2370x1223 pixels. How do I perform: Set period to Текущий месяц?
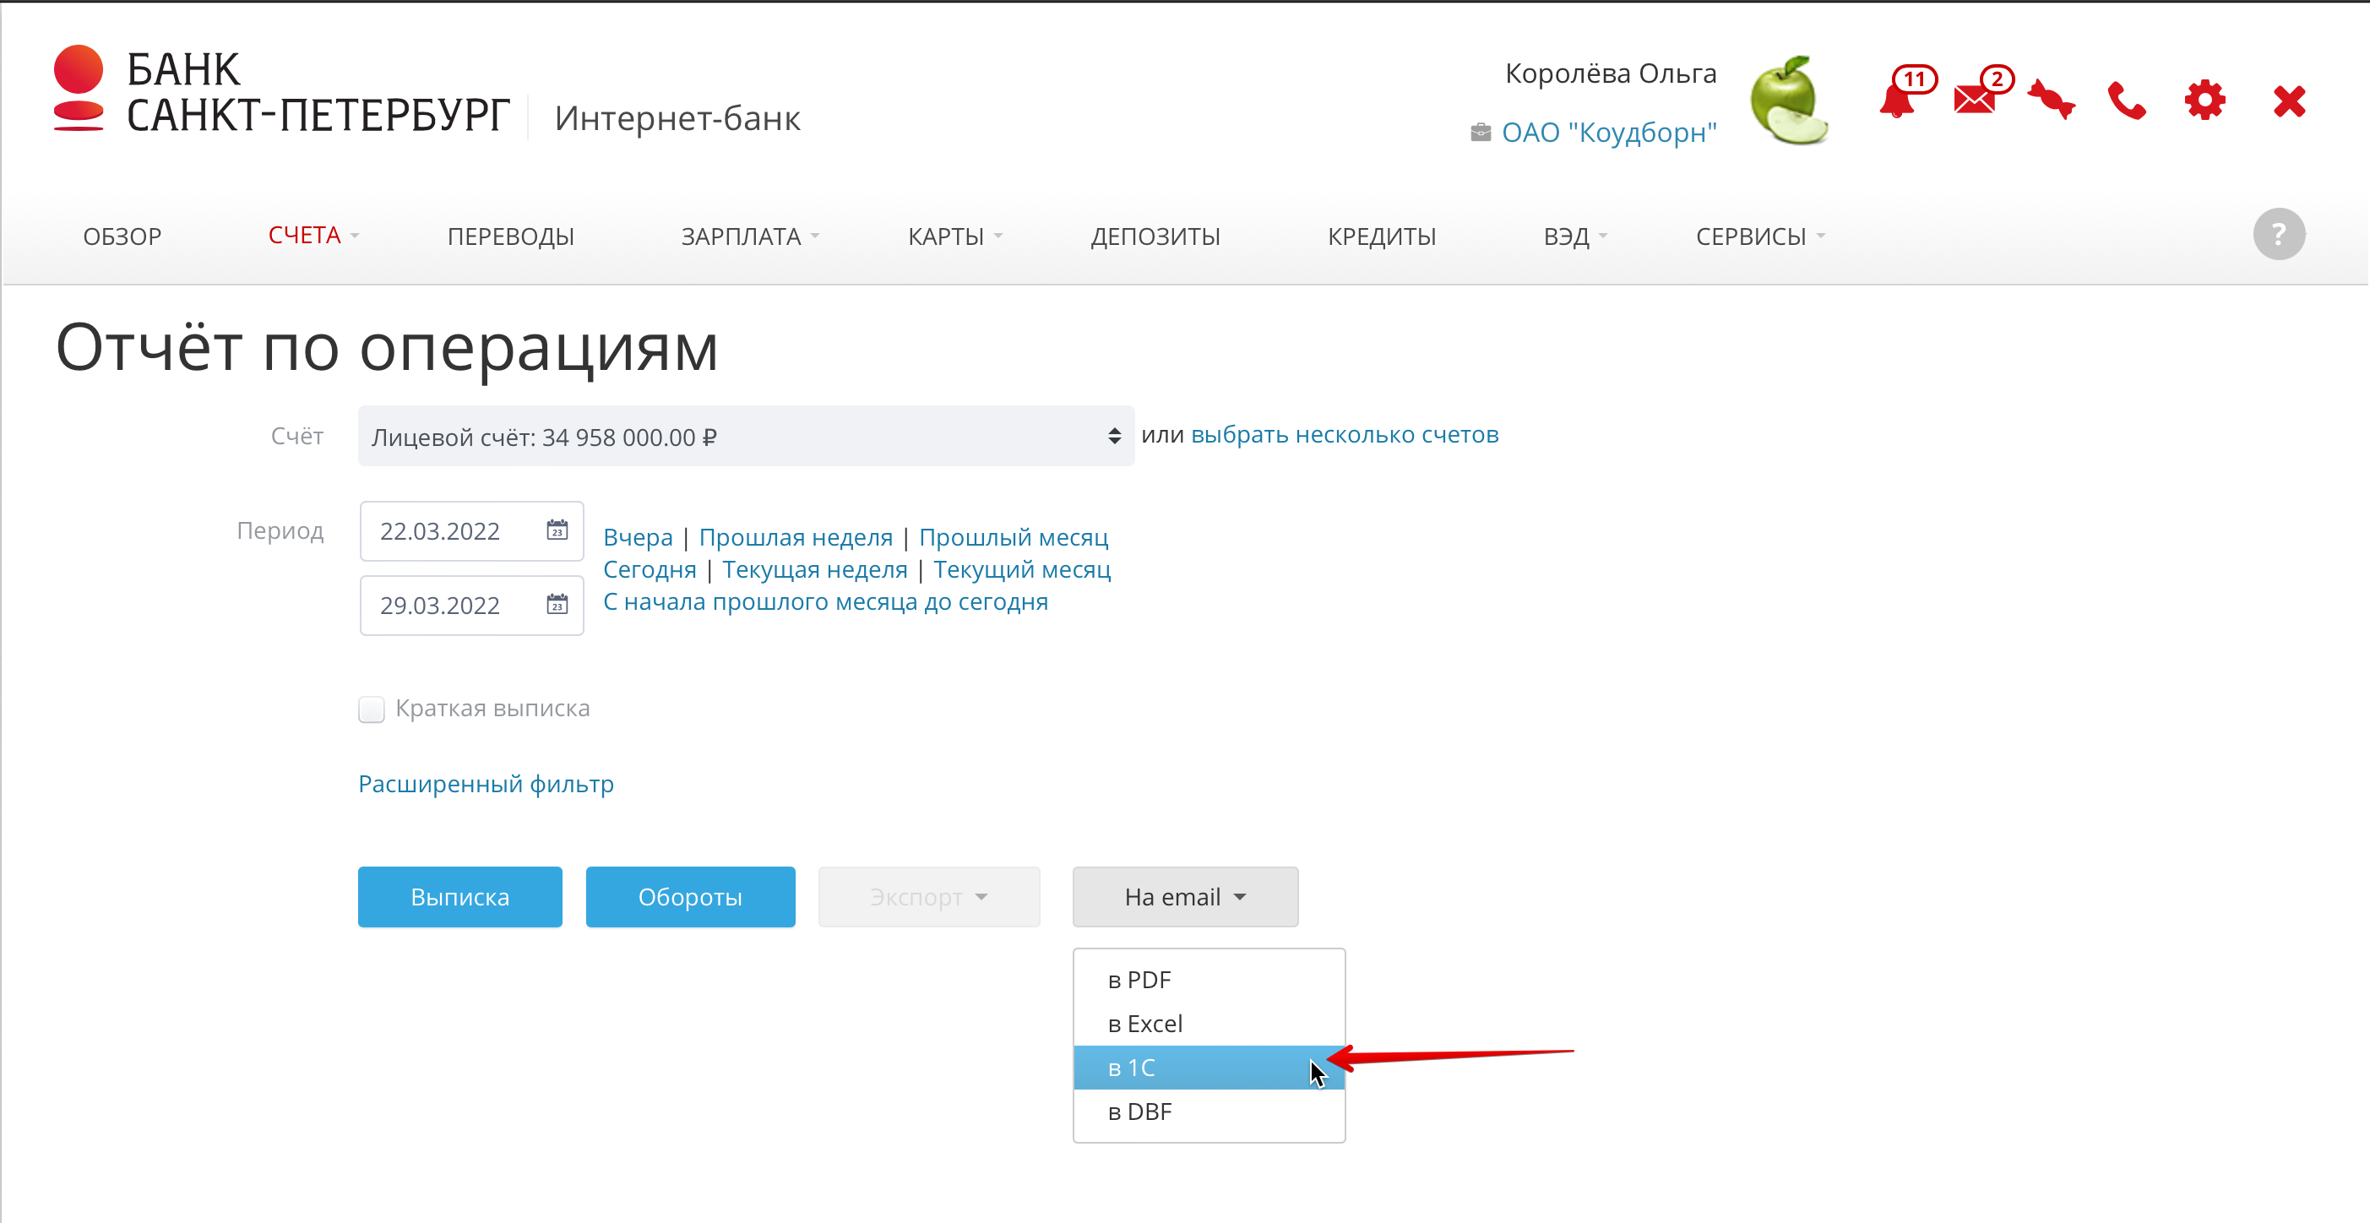point(1022,569)
